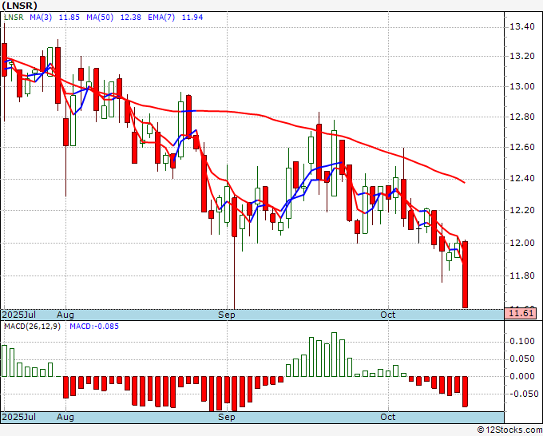Click the Oct label on MACD time axis
The width and height of the screenshot is (543, 436).
click(x=387, y=417)
